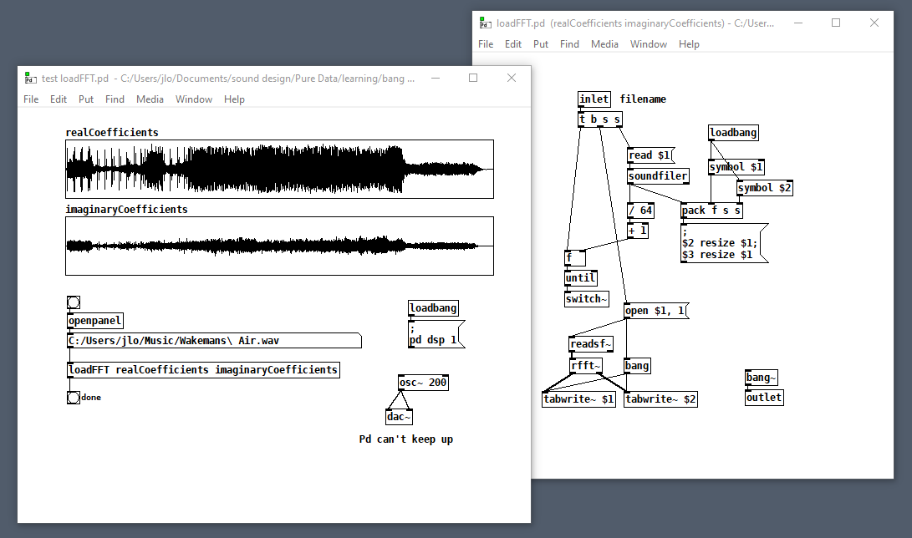Select the loadFFT realCoefficients imaginaryCoefficients object
This screenshot has width=912, height=538.
(203, 370)
